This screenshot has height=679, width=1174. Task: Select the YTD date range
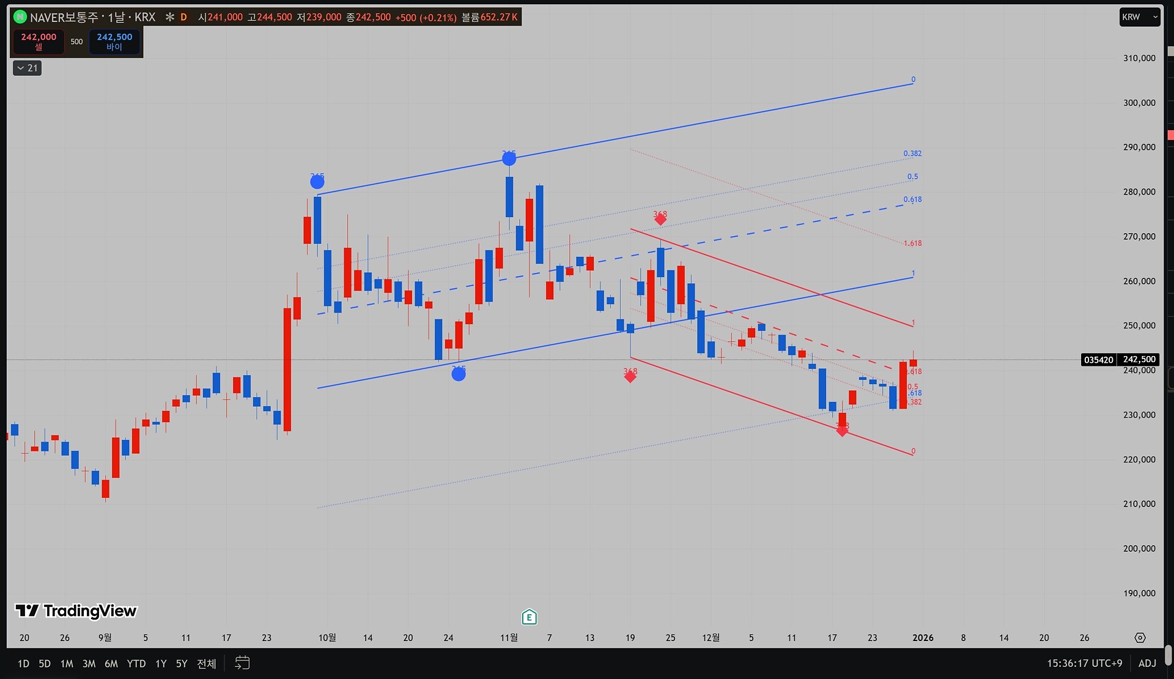tap(136, 664)
